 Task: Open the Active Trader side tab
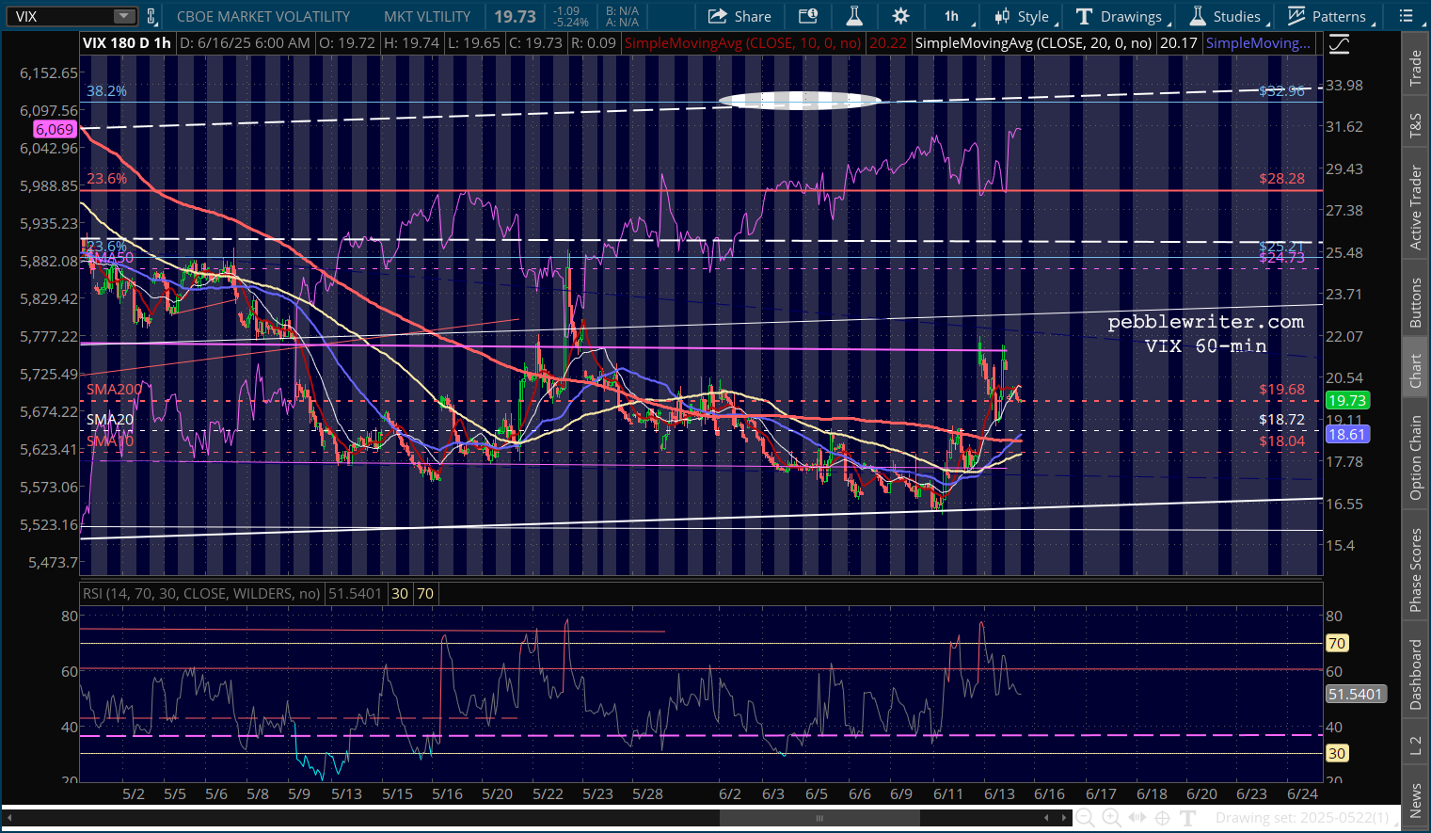pyautogui.click(x=1415, y=207)
